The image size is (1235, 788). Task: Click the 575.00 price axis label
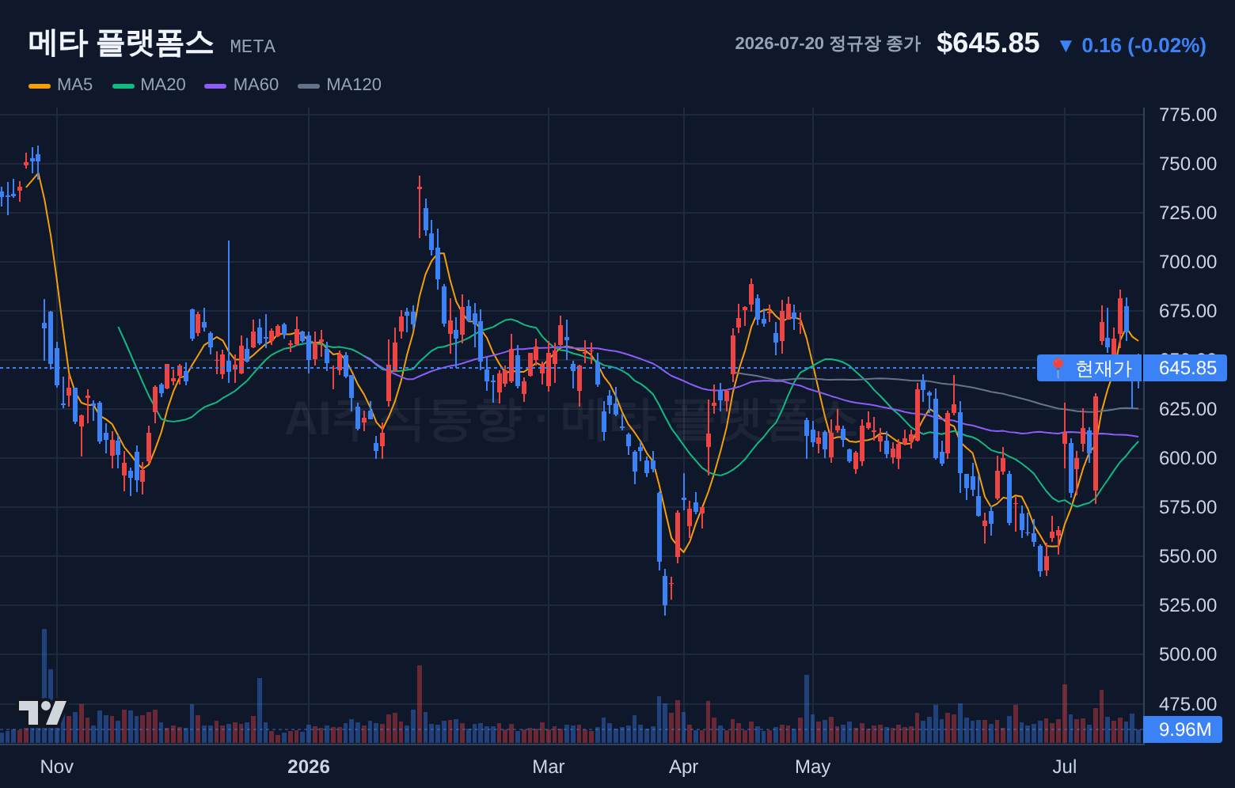[x=1187, y=507]
